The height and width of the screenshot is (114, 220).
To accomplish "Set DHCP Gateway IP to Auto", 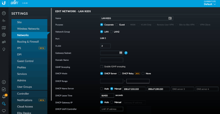I will [102, 102].
